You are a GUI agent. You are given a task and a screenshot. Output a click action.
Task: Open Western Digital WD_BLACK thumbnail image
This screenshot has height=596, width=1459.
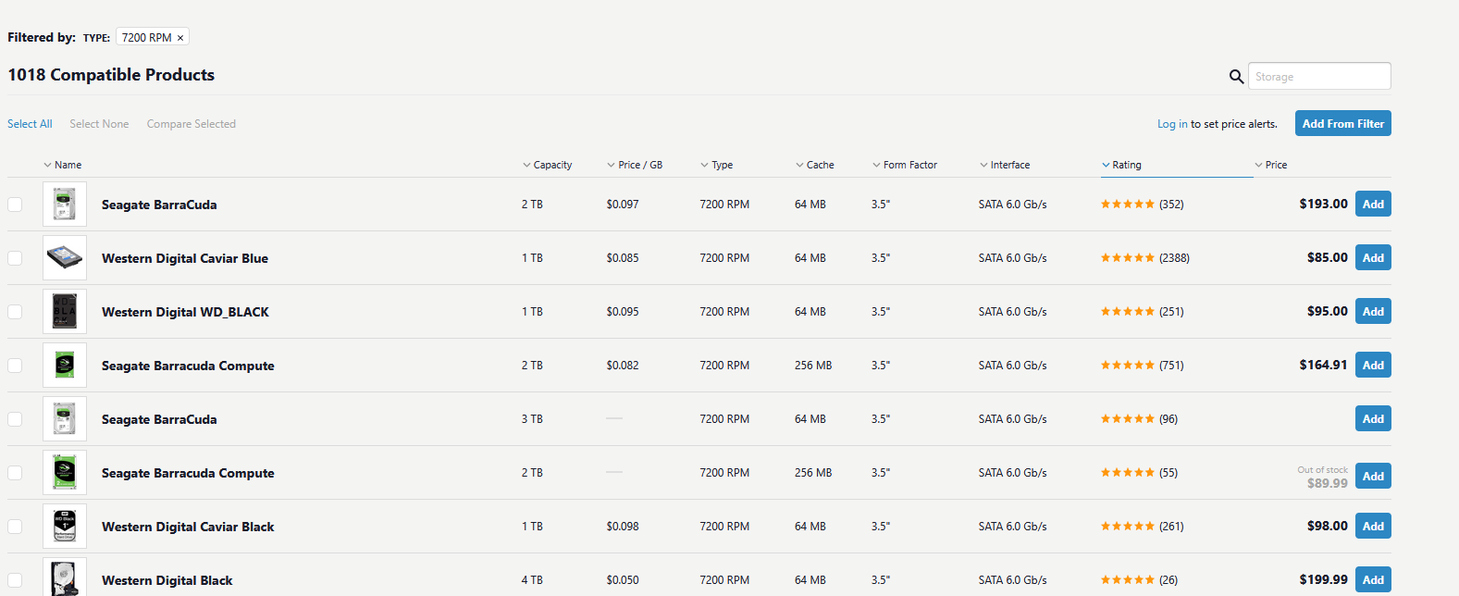65,312
